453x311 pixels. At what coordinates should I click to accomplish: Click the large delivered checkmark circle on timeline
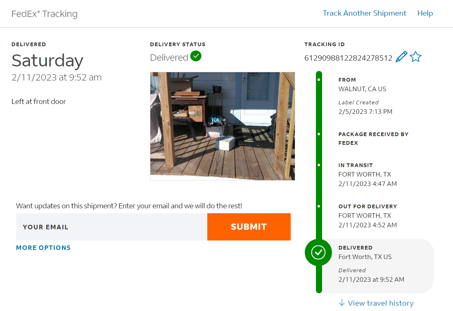(318, 252)
